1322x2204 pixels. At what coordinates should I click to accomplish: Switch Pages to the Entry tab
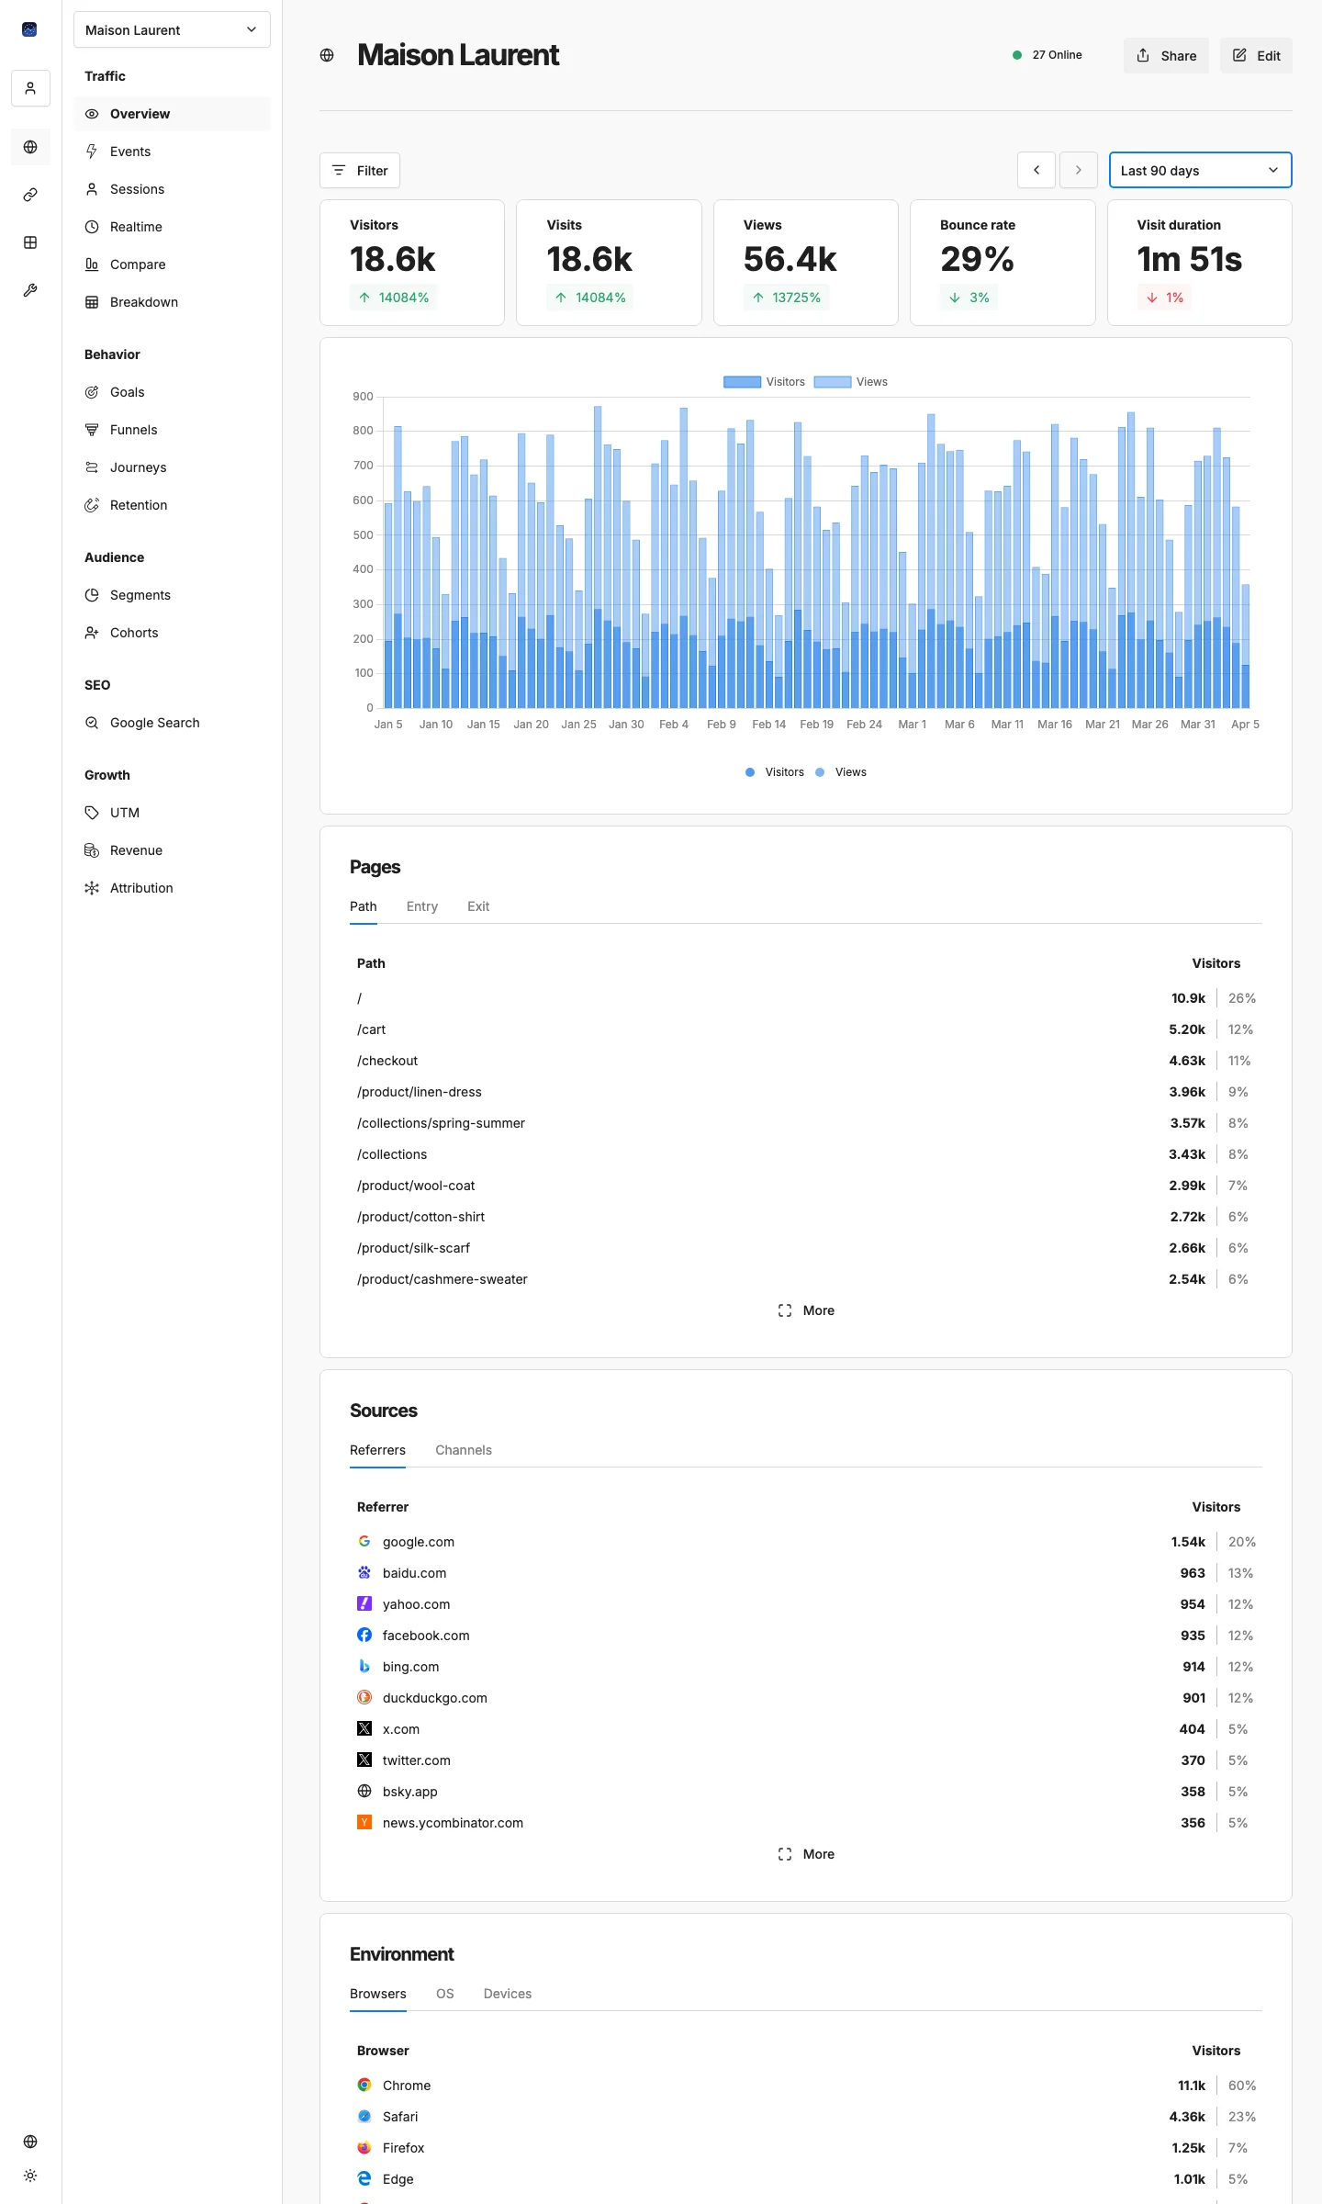coord(422,906)
